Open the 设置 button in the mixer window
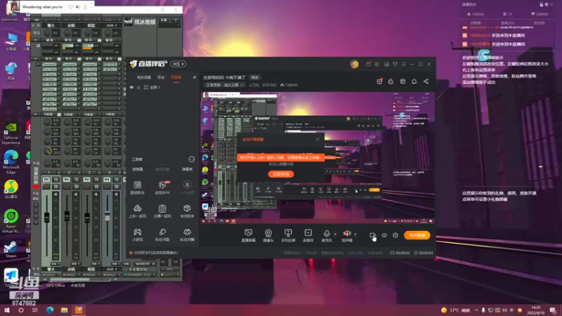 164,20
